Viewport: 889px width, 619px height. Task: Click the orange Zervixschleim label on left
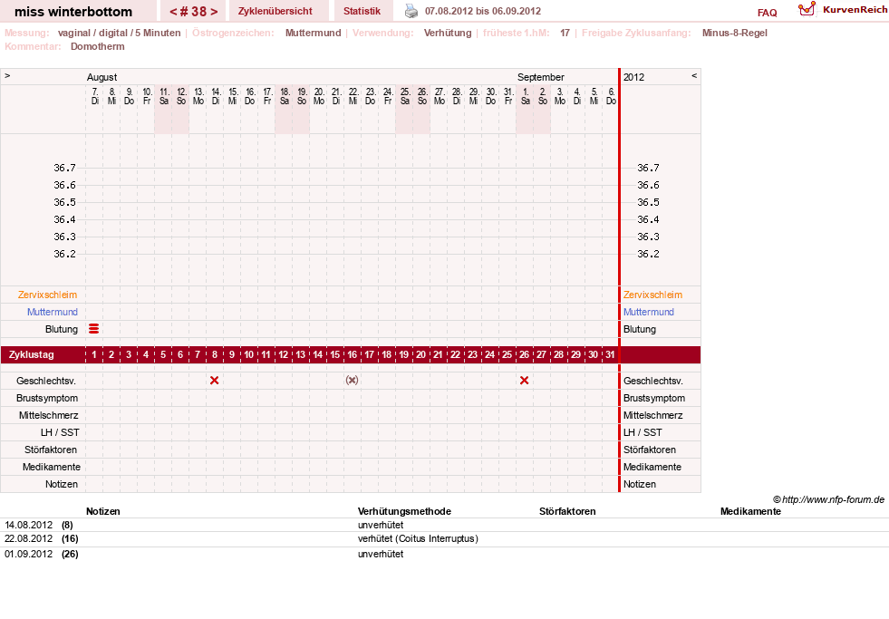click(48, 295)
